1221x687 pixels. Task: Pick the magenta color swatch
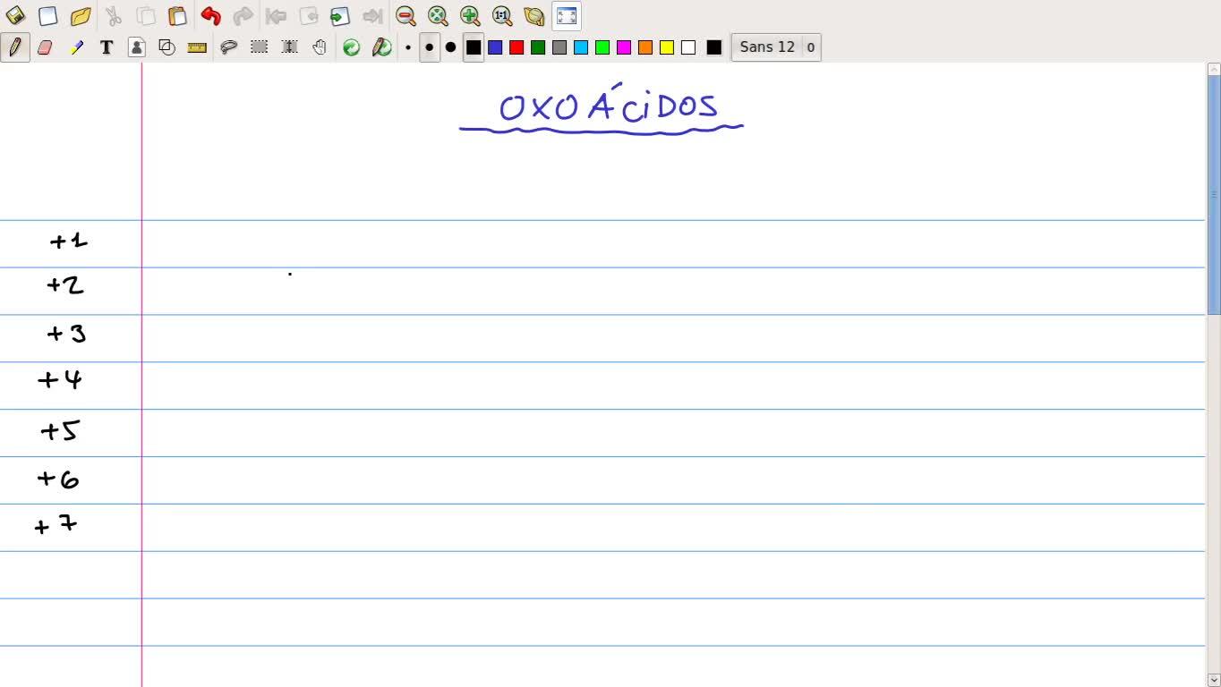[x=624, y=47]
